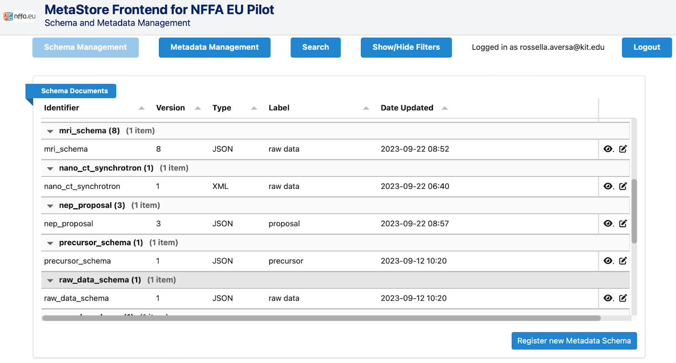
Task: Click the horizontal table scrollbar
Action: (x=321, y=318)
